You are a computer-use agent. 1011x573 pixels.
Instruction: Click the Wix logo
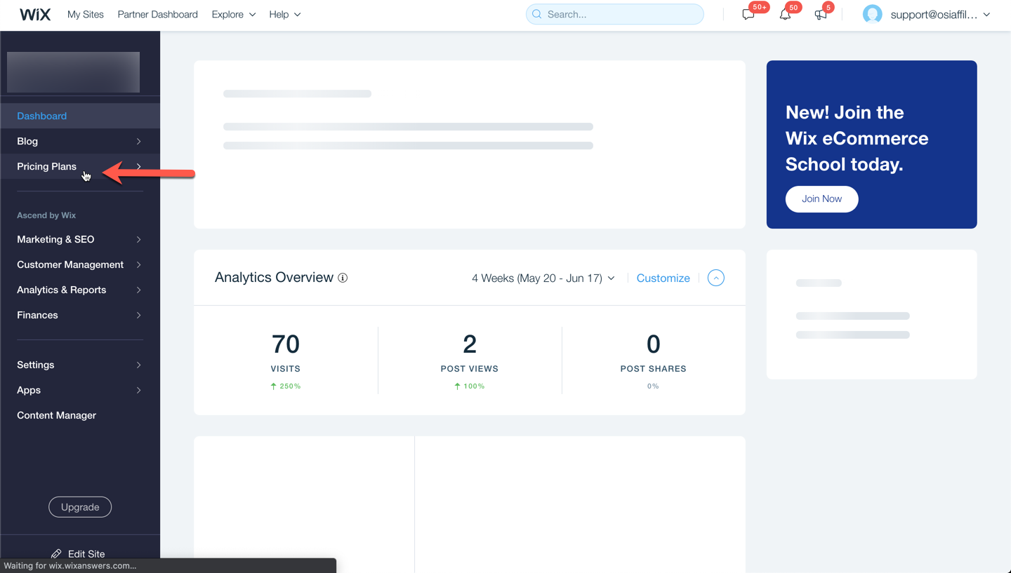pos(35,14)
